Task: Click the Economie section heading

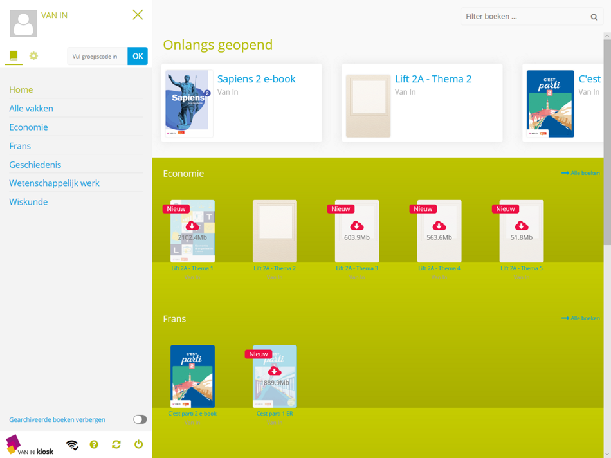Action: coord(183,174)
